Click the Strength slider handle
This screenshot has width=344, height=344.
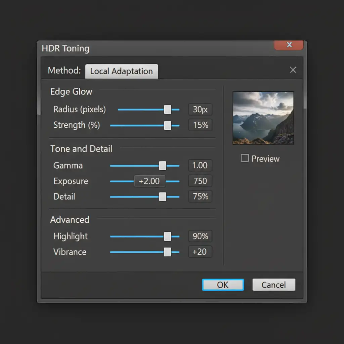(167, 125)
